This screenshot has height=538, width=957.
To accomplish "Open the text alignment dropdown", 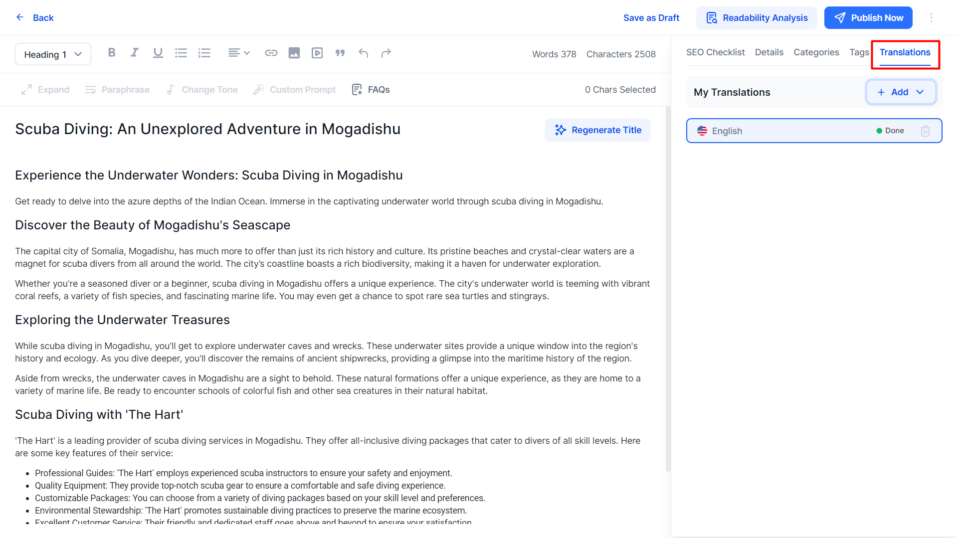I will (x=239, y=53).
